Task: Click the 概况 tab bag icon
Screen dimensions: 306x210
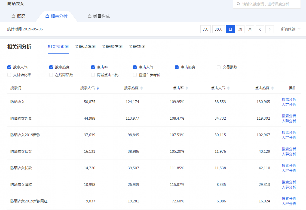Action: point(13,16)
